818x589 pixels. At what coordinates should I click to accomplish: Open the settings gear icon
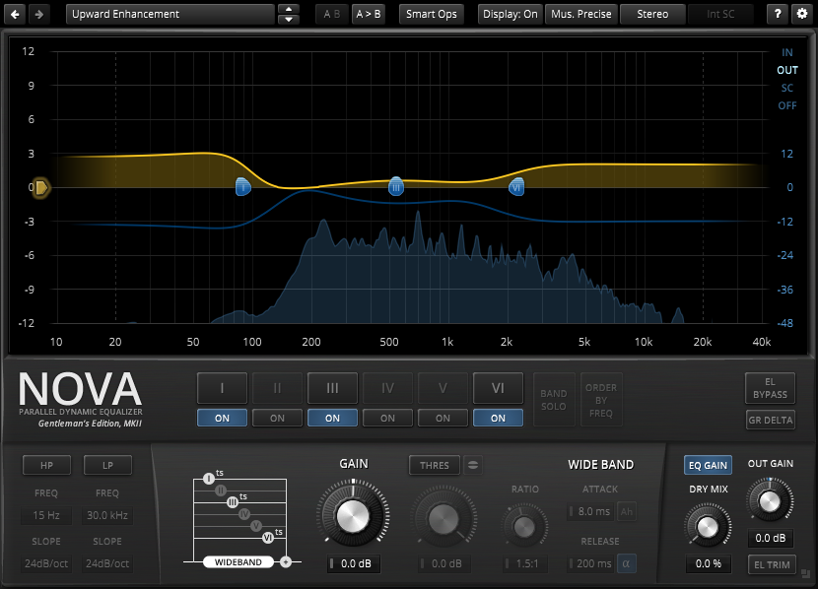coord(801,14)
